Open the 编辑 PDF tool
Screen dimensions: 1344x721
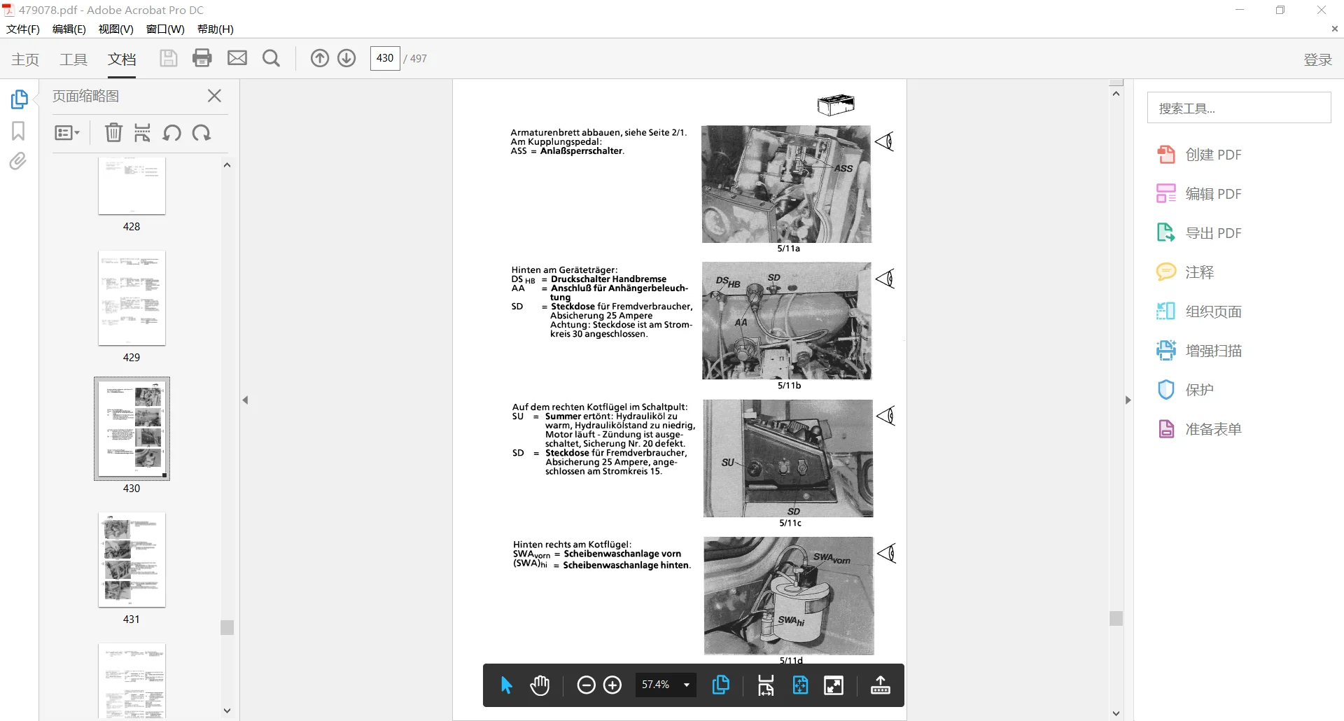coord(1199,194)
